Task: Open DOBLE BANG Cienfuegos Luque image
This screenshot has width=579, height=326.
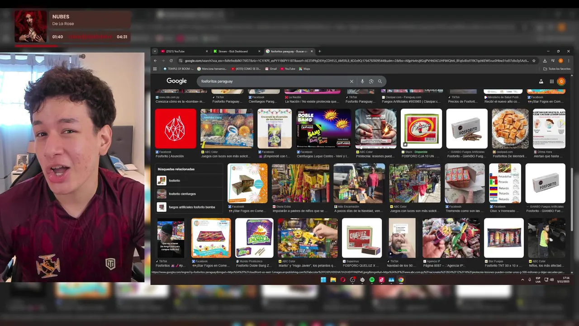Action: point(323,129)
